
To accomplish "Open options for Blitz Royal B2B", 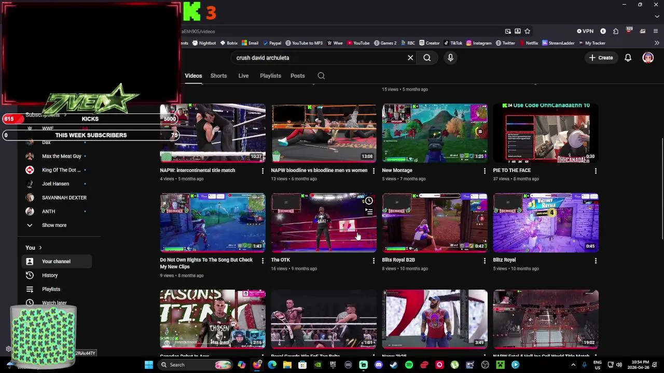I will (x=485, y=261).
